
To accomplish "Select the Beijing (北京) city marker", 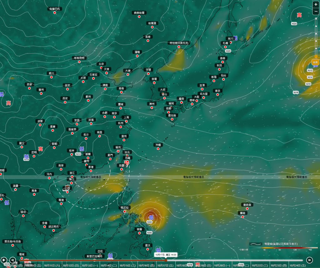I will tap(101, 68).
